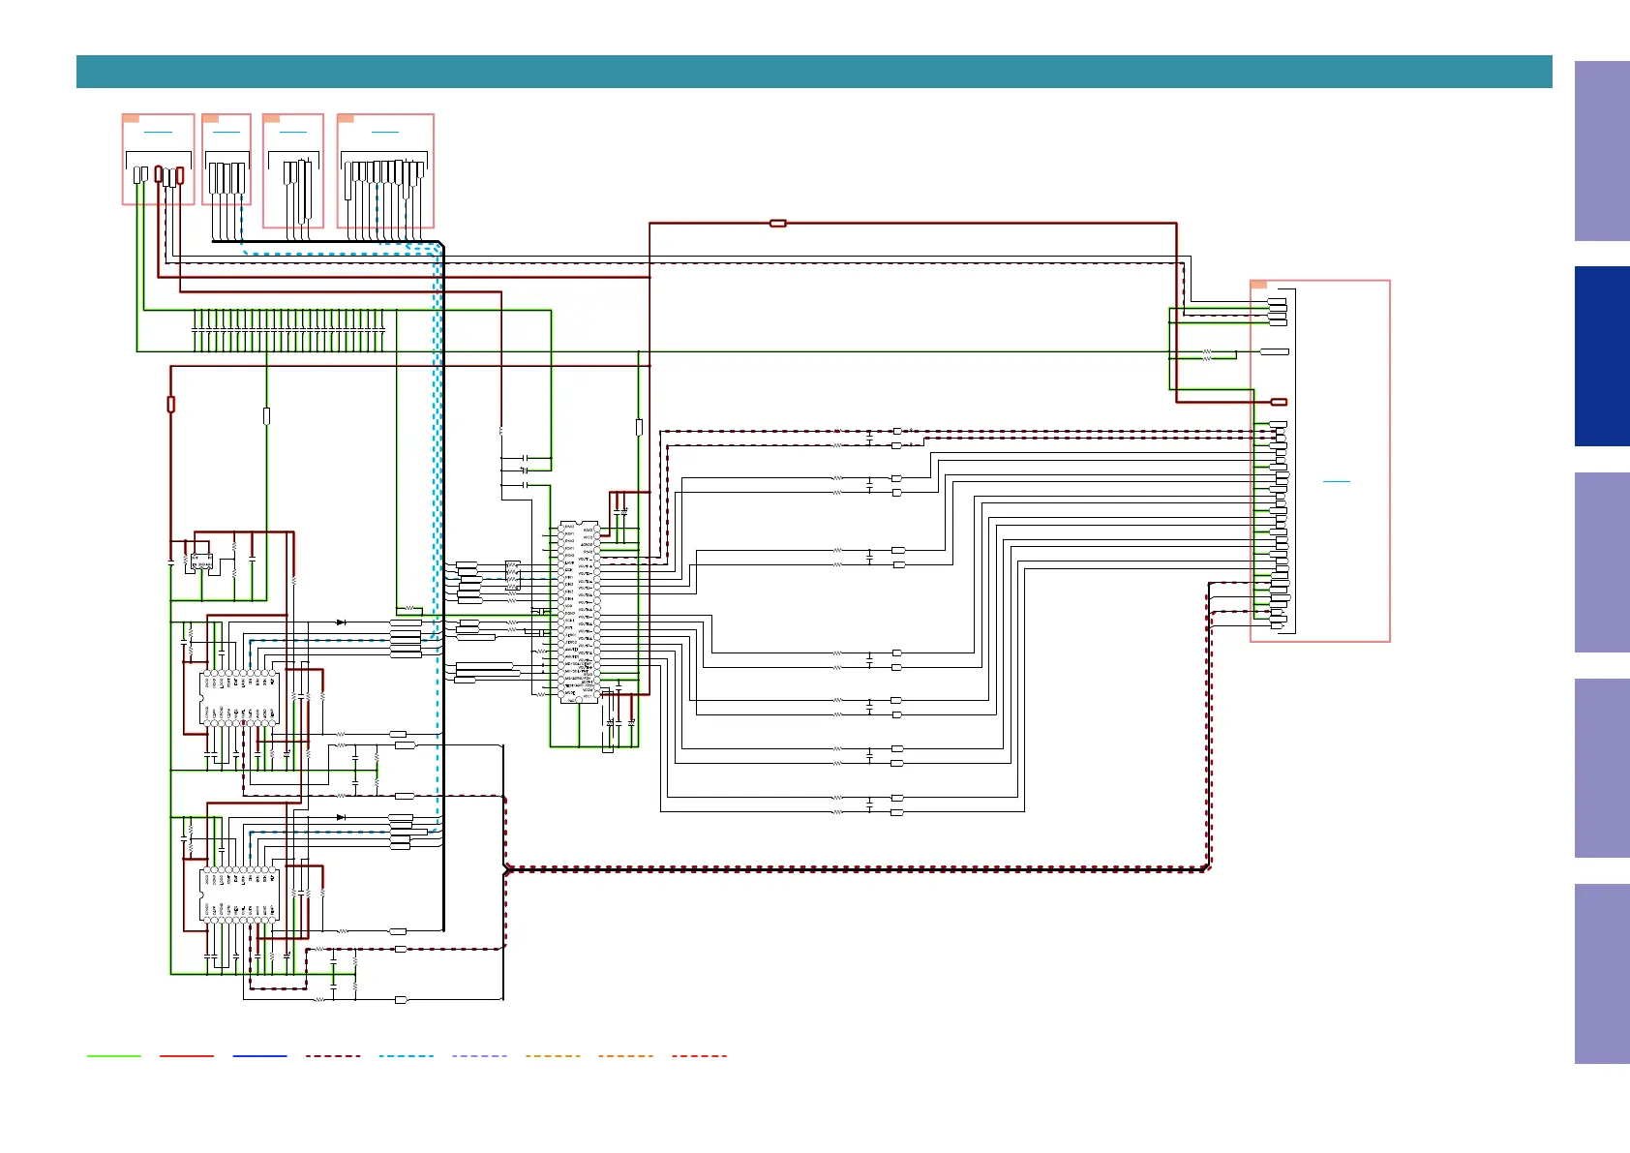Click the resistor on the left dark red vertical line
The width and height of the screenshot is (1630, 1153).
(x=171, y=405)
